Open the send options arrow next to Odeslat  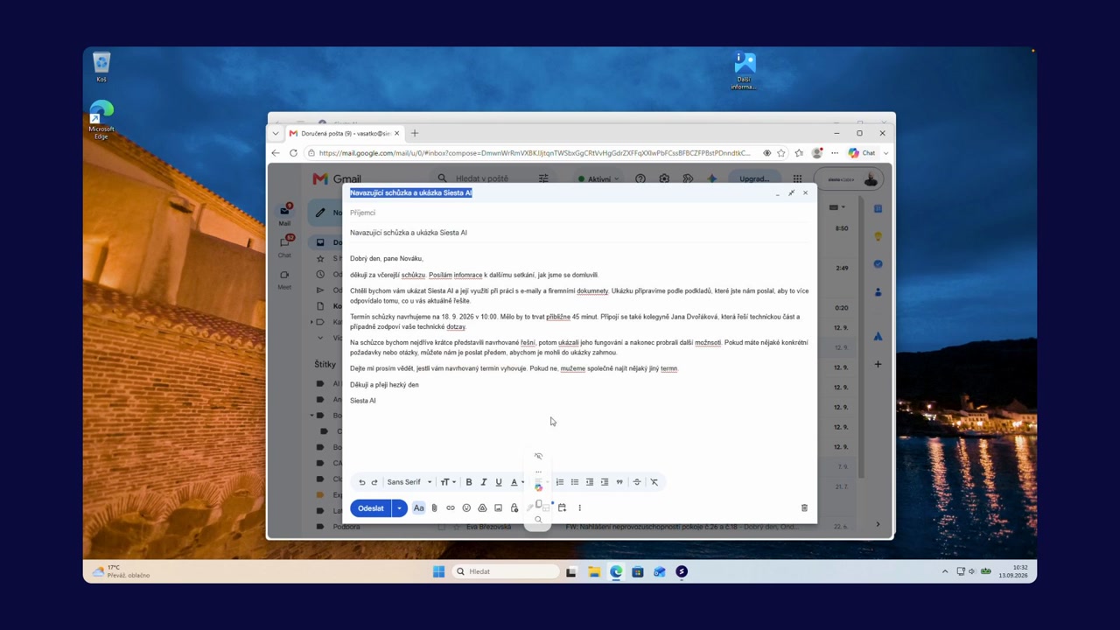click(399, 507)
